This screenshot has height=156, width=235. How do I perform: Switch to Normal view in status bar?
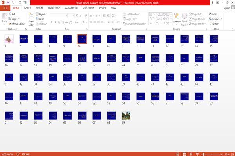coord(178,154)
